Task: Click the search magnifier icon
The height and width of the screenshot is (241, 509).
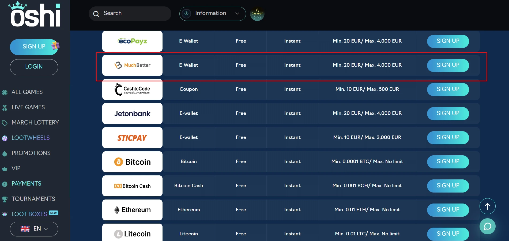Action: click(x=96, y=14)
